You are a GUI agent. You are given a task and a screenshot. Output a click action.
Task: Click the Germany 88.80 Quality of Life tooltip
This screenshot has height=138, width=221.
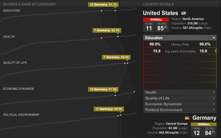(116, 57)
